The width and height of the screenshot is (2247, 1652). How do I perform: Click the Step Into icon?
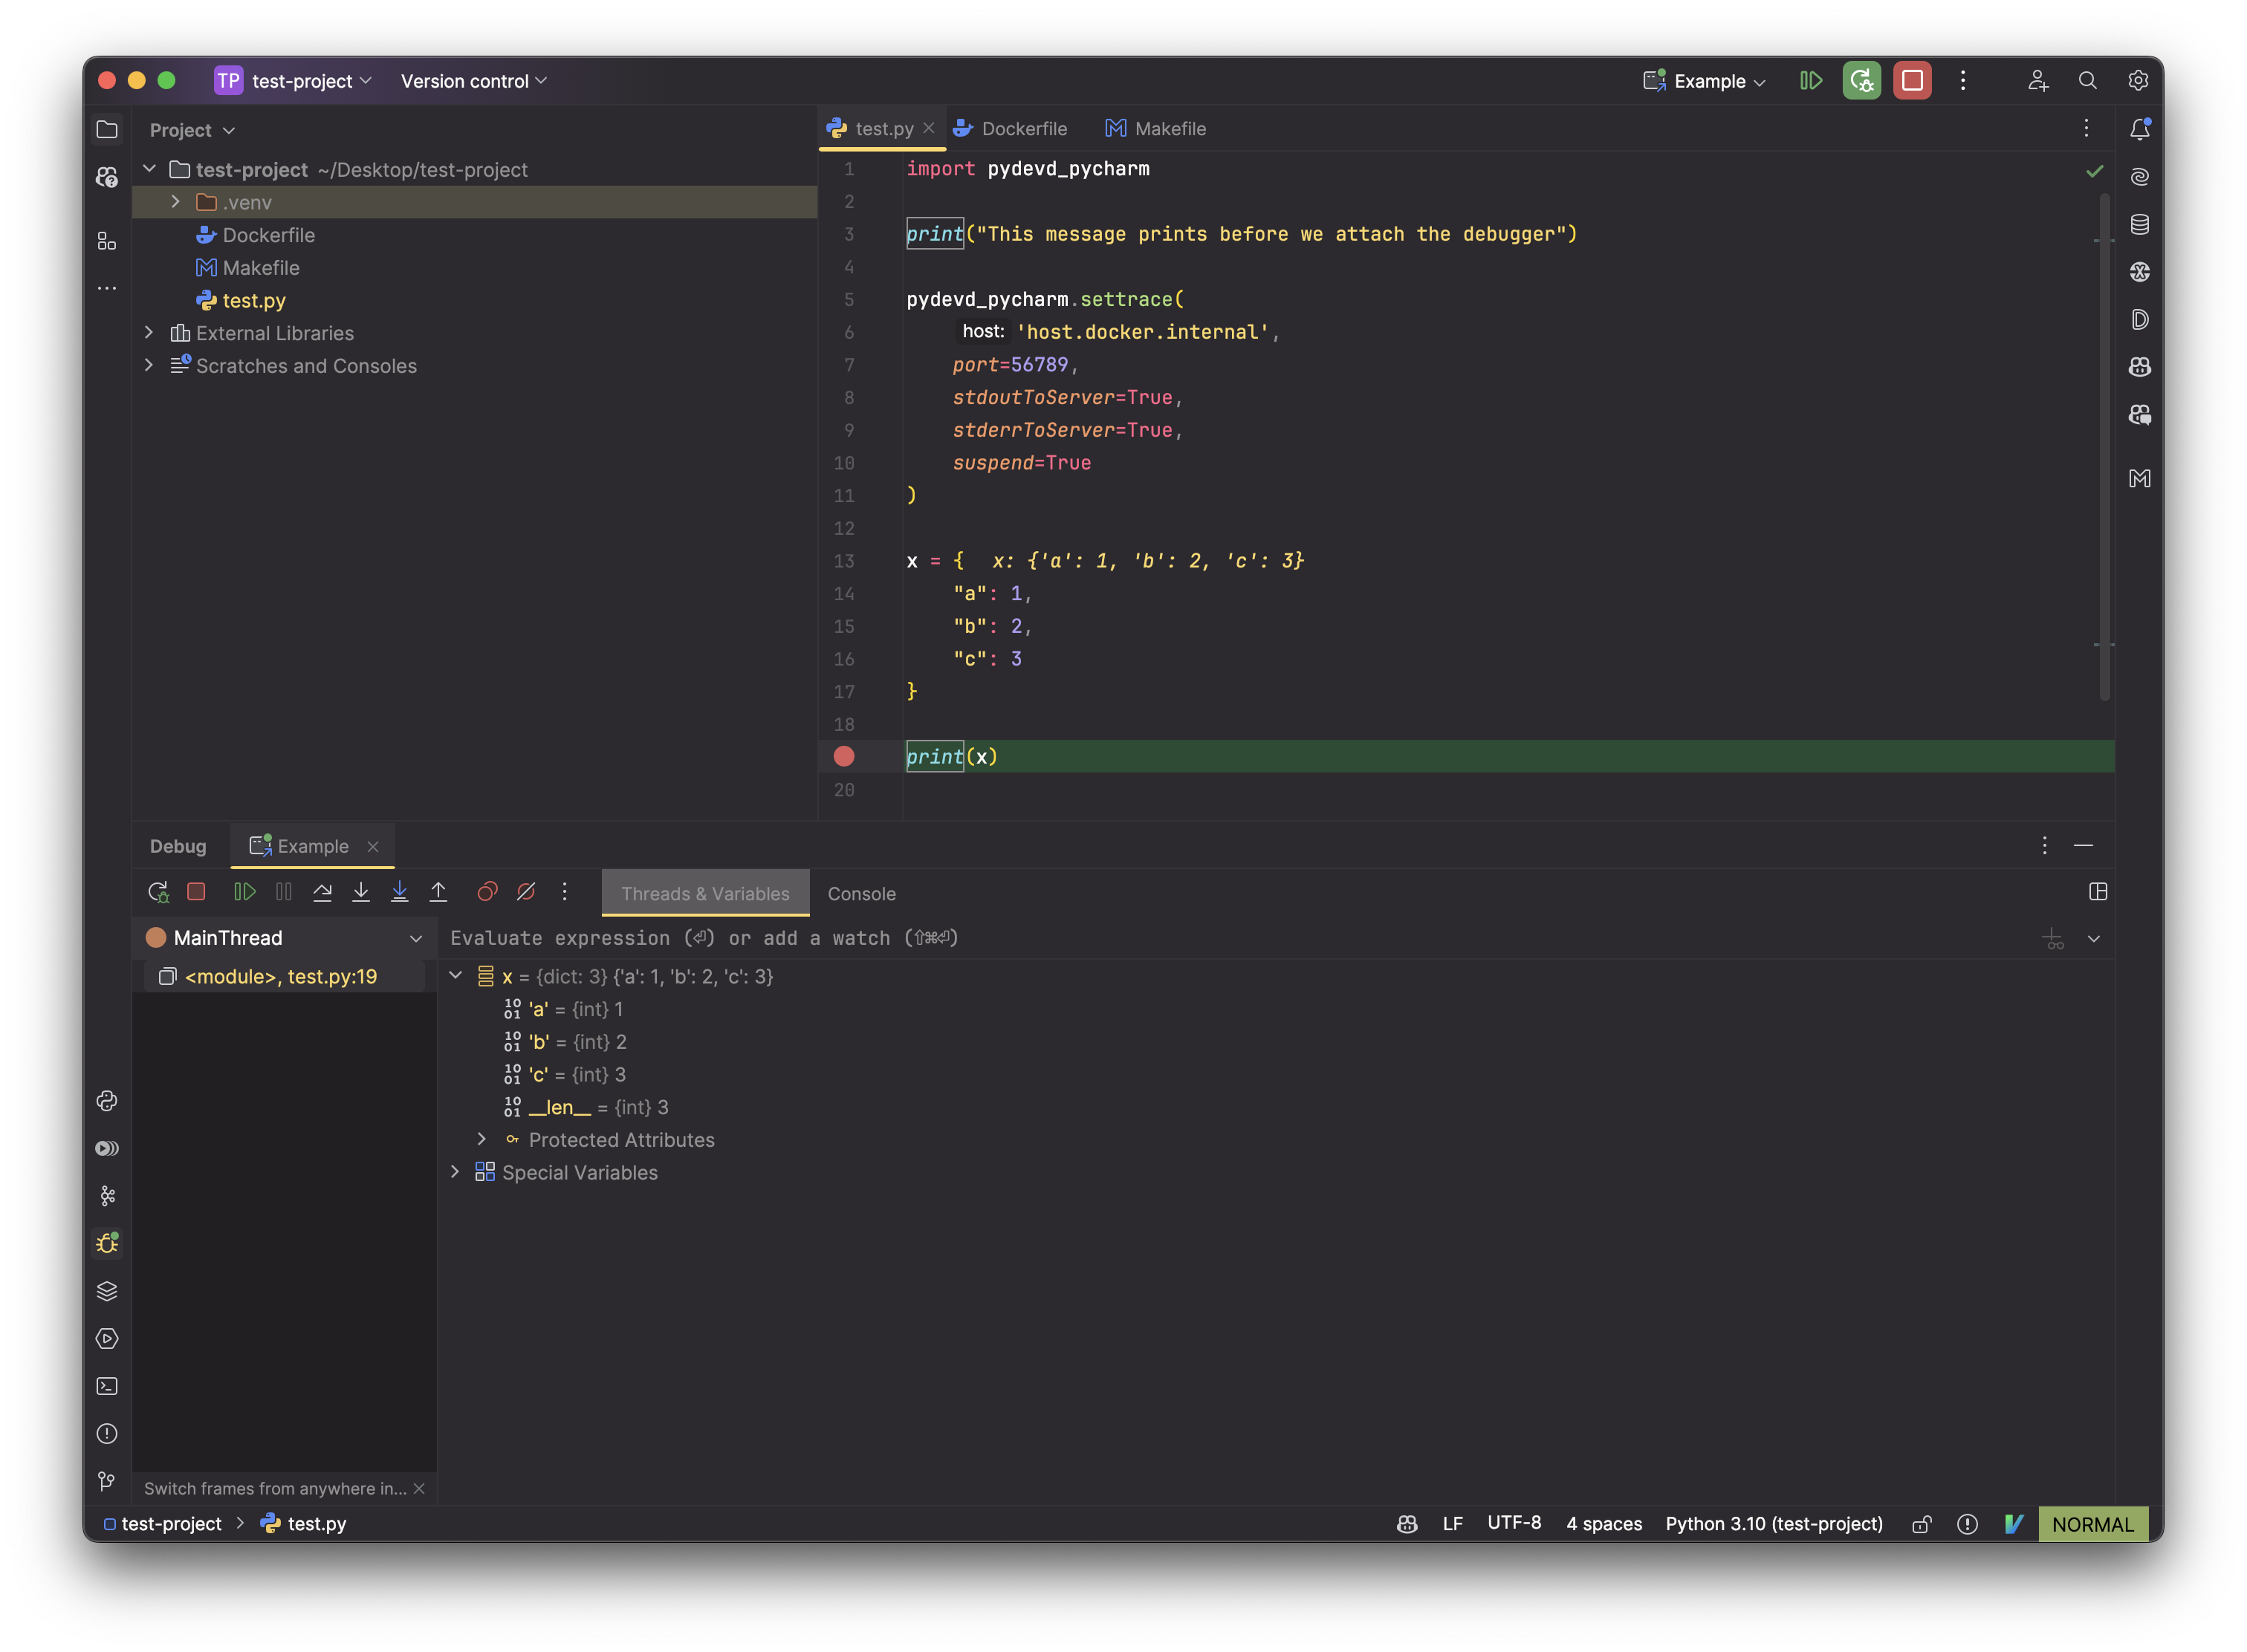point(361,892)
